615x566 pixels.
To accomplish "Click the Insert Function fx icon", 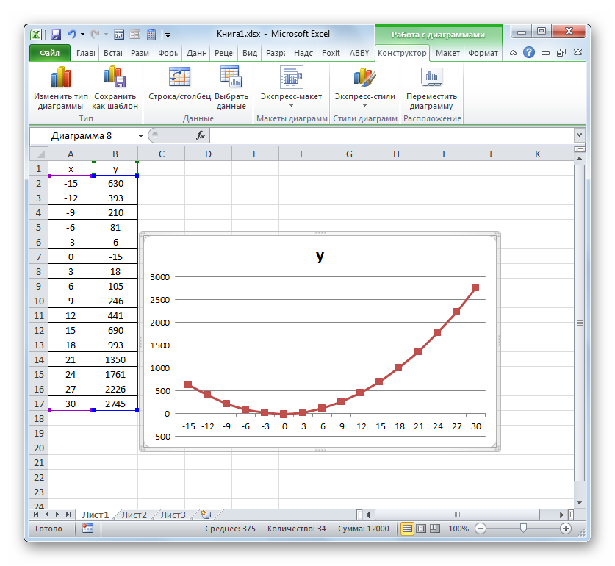I will (x=200, y=136).
